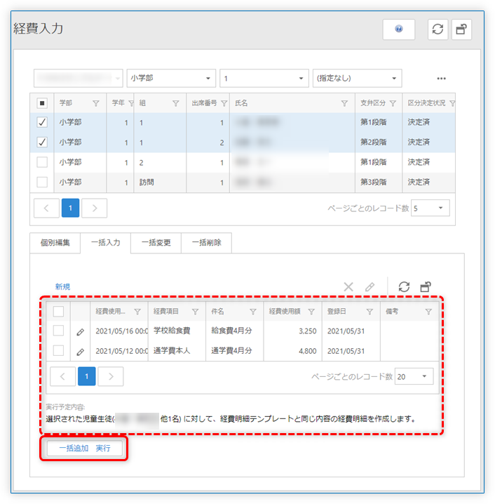Select page 1 in template list pager
The image size is (495, 504).
(x=87, y=376)
